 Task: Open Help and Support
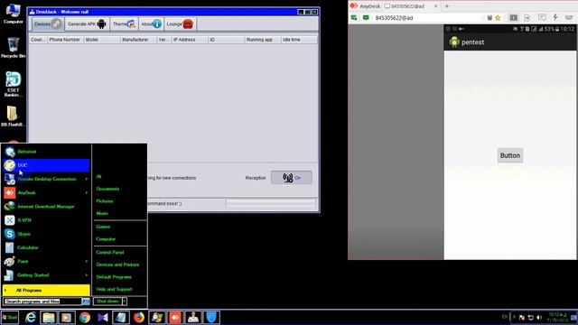114,289
